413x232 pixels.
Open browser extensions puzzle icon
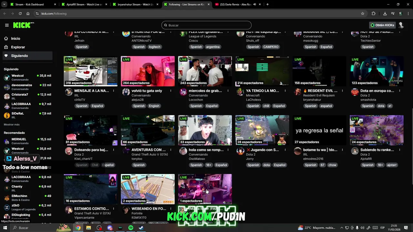374,14
